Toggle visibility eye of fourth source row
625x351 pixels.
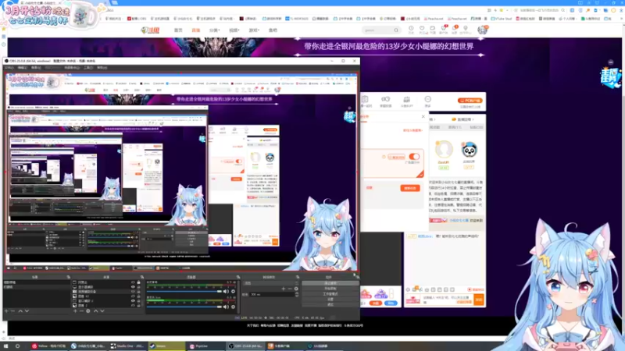[x=133, y=296]
